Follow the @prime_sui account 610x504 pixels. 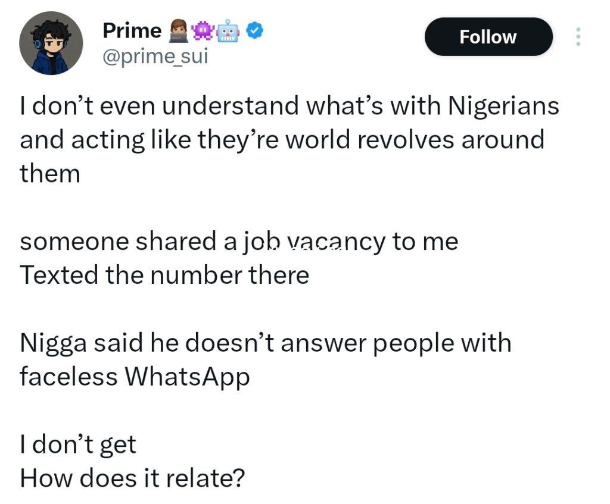pos(488,36)
